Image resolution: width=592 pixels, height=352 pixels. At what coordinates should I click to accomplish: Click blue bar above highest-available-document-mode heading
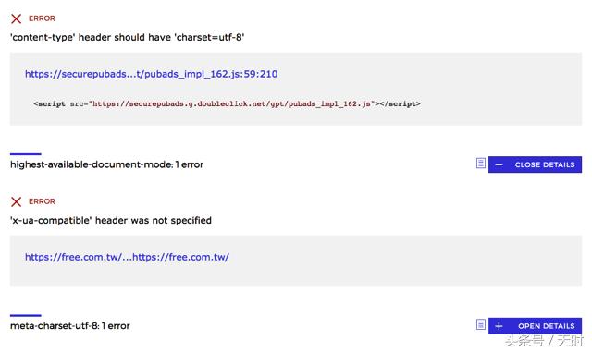[26, 154]
